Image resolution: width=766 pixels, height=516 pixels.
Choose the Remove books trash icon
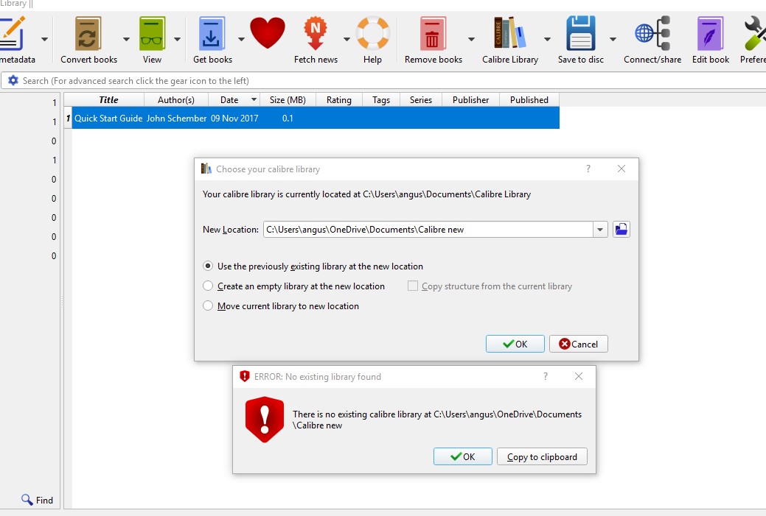(433, 33)
